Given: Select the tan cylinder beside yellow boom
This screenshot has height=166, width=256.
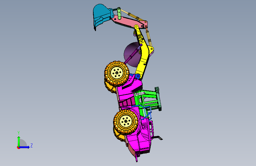Looking at the screenshot, I should coord(149,37).
